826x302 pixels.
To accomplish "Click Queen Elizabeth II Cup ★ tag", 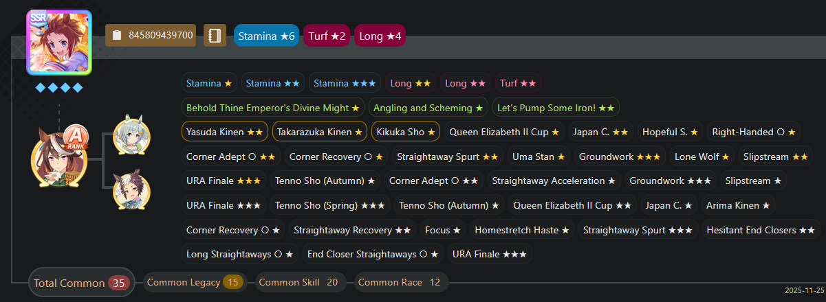I will click(x=504, y=132).
